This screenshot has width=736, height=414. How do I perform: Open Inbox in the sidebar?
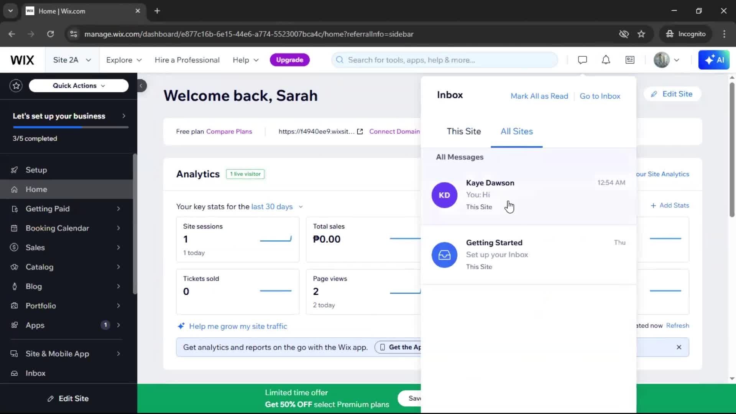(67, 373)
